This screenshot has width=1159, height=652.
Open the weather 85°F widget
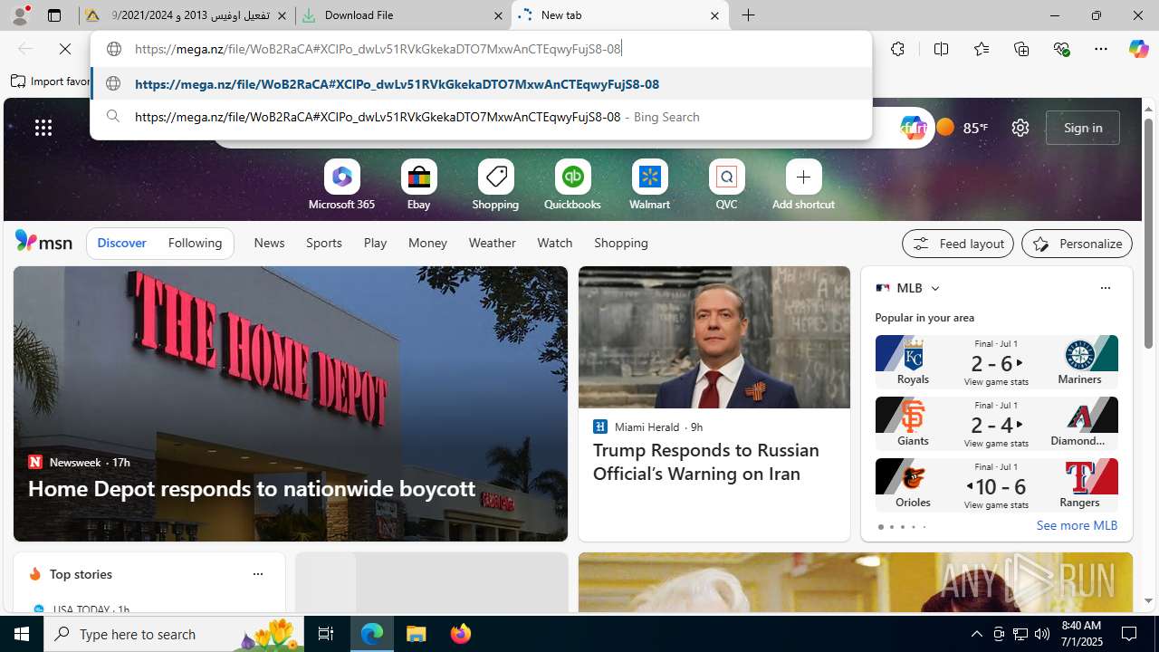(962, 128)
